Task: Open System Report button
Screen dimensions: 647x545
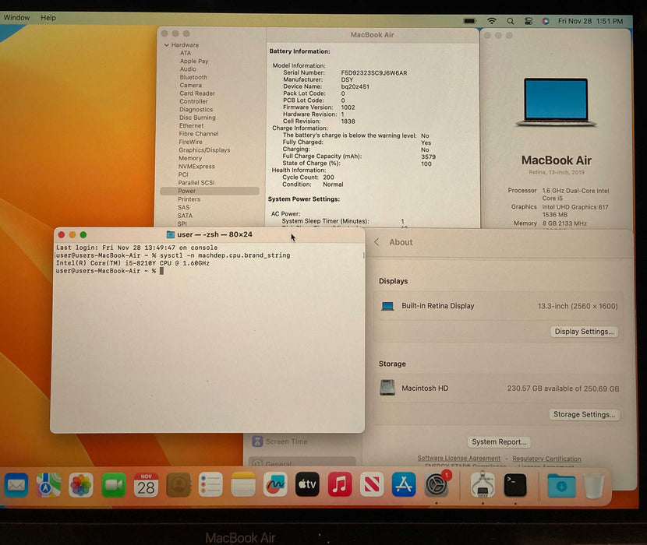Action: click(499, 442)
